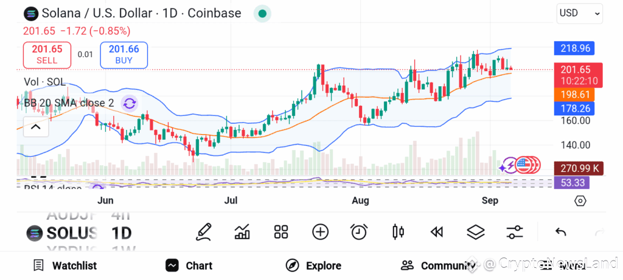Select the pencil drawing tool

point(204,232)
